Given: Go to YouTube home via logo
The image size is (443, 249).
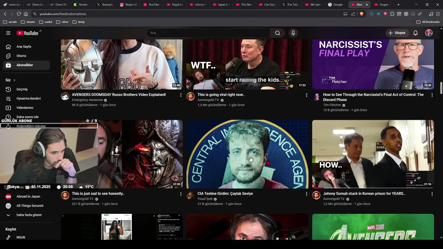Looking at the screenshot, I should [x=27, y=33].
